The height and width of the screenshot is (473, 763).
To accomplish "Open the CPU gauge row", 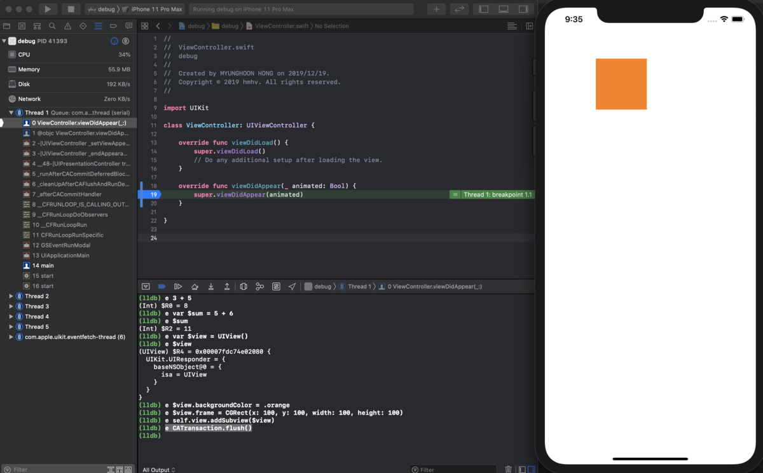I will tap(69, 55).
